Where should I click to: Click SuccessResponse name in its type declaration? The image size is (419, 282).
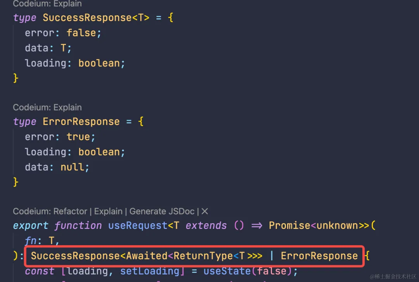pos(87,18)
